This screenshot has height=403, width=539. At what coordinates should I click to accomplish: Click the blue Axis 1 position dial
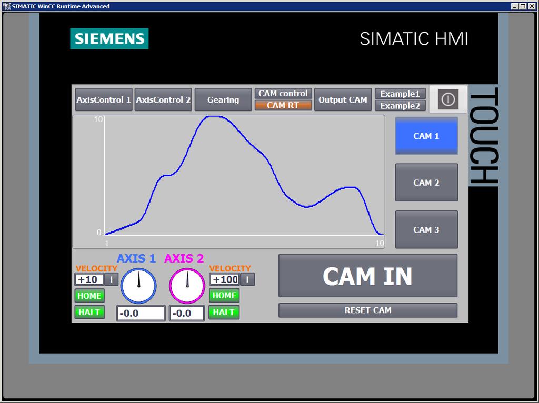pos(138,286)
